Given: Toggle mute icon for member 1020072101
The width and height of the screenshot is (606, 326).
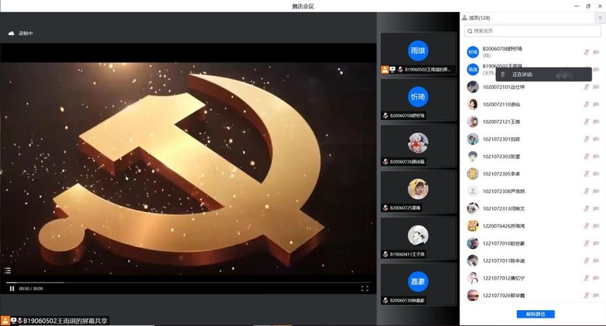Looking at the screenshot, I should [x=586, y=87].
